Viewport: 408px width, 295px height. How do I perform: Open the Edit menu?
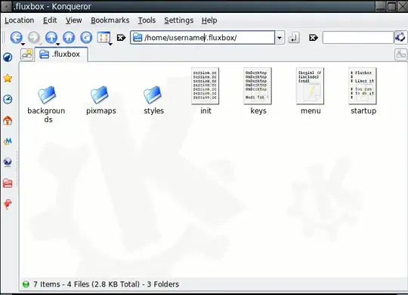tap(50, 20)
